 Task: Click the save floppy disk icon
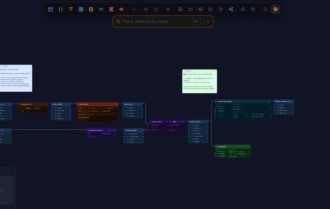point(180,9)
